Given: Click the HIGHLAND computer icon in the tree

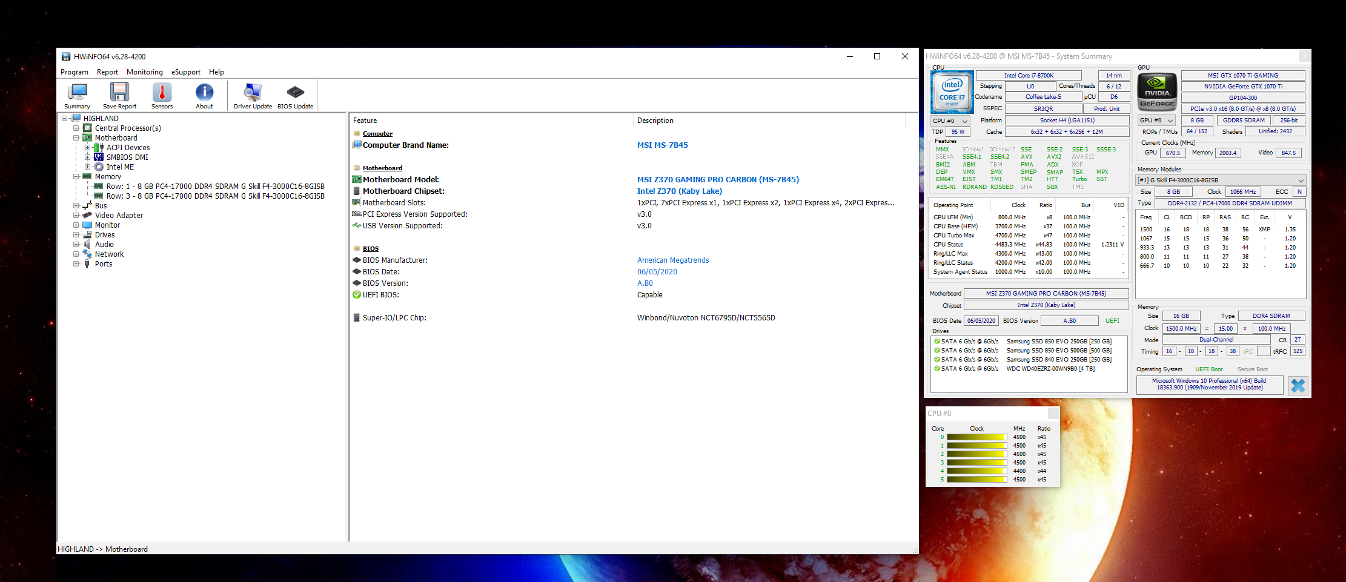Looking at the screenshot, I should point(77,118).
